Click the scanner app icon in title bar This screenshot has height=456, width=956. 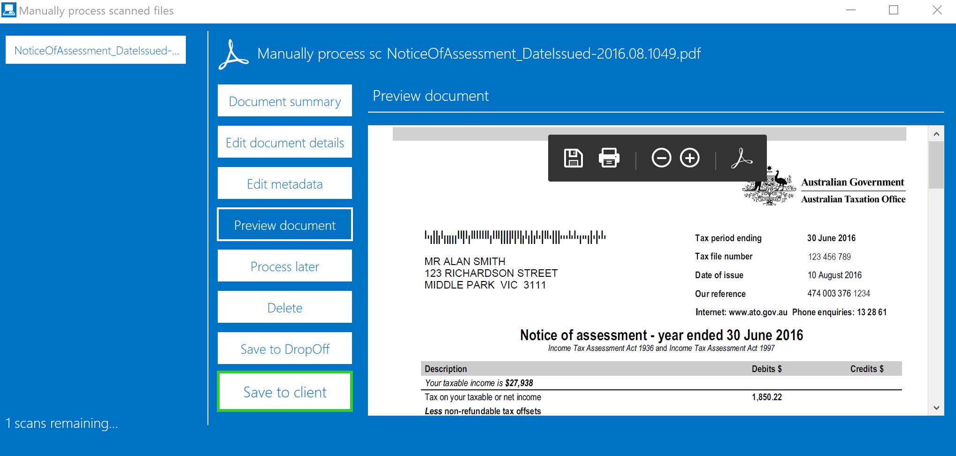9,10
